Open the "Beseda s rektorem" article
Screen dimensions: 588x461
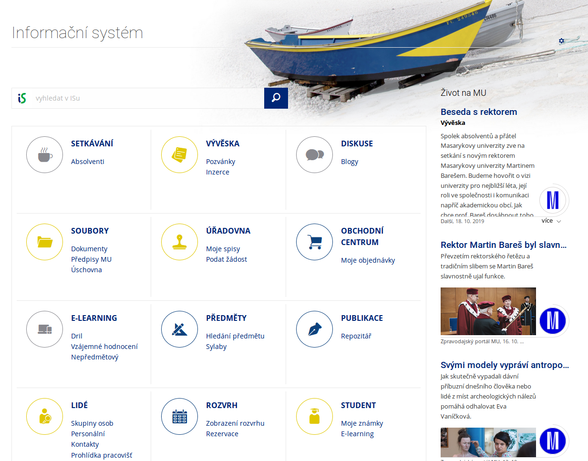479,112
